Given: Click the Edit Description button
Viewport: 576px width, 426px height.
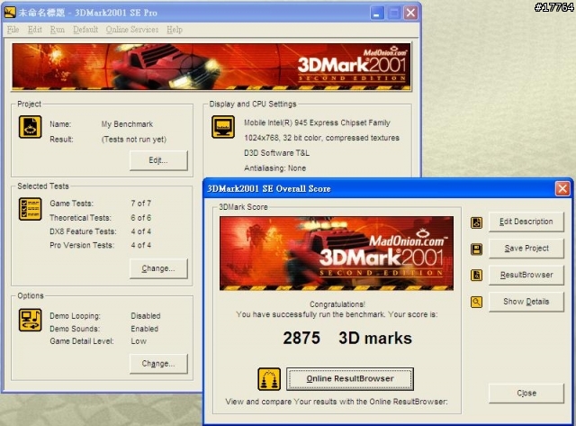Looking at the screenshot, I should point(526,222).
